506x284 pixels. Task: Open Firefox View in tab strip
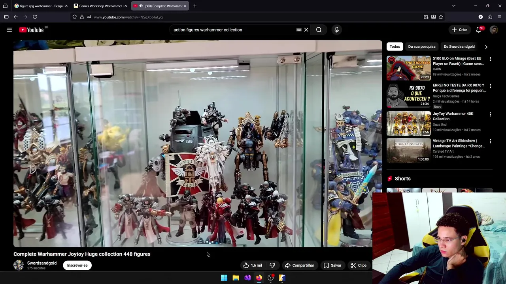[x=5, y=6]
